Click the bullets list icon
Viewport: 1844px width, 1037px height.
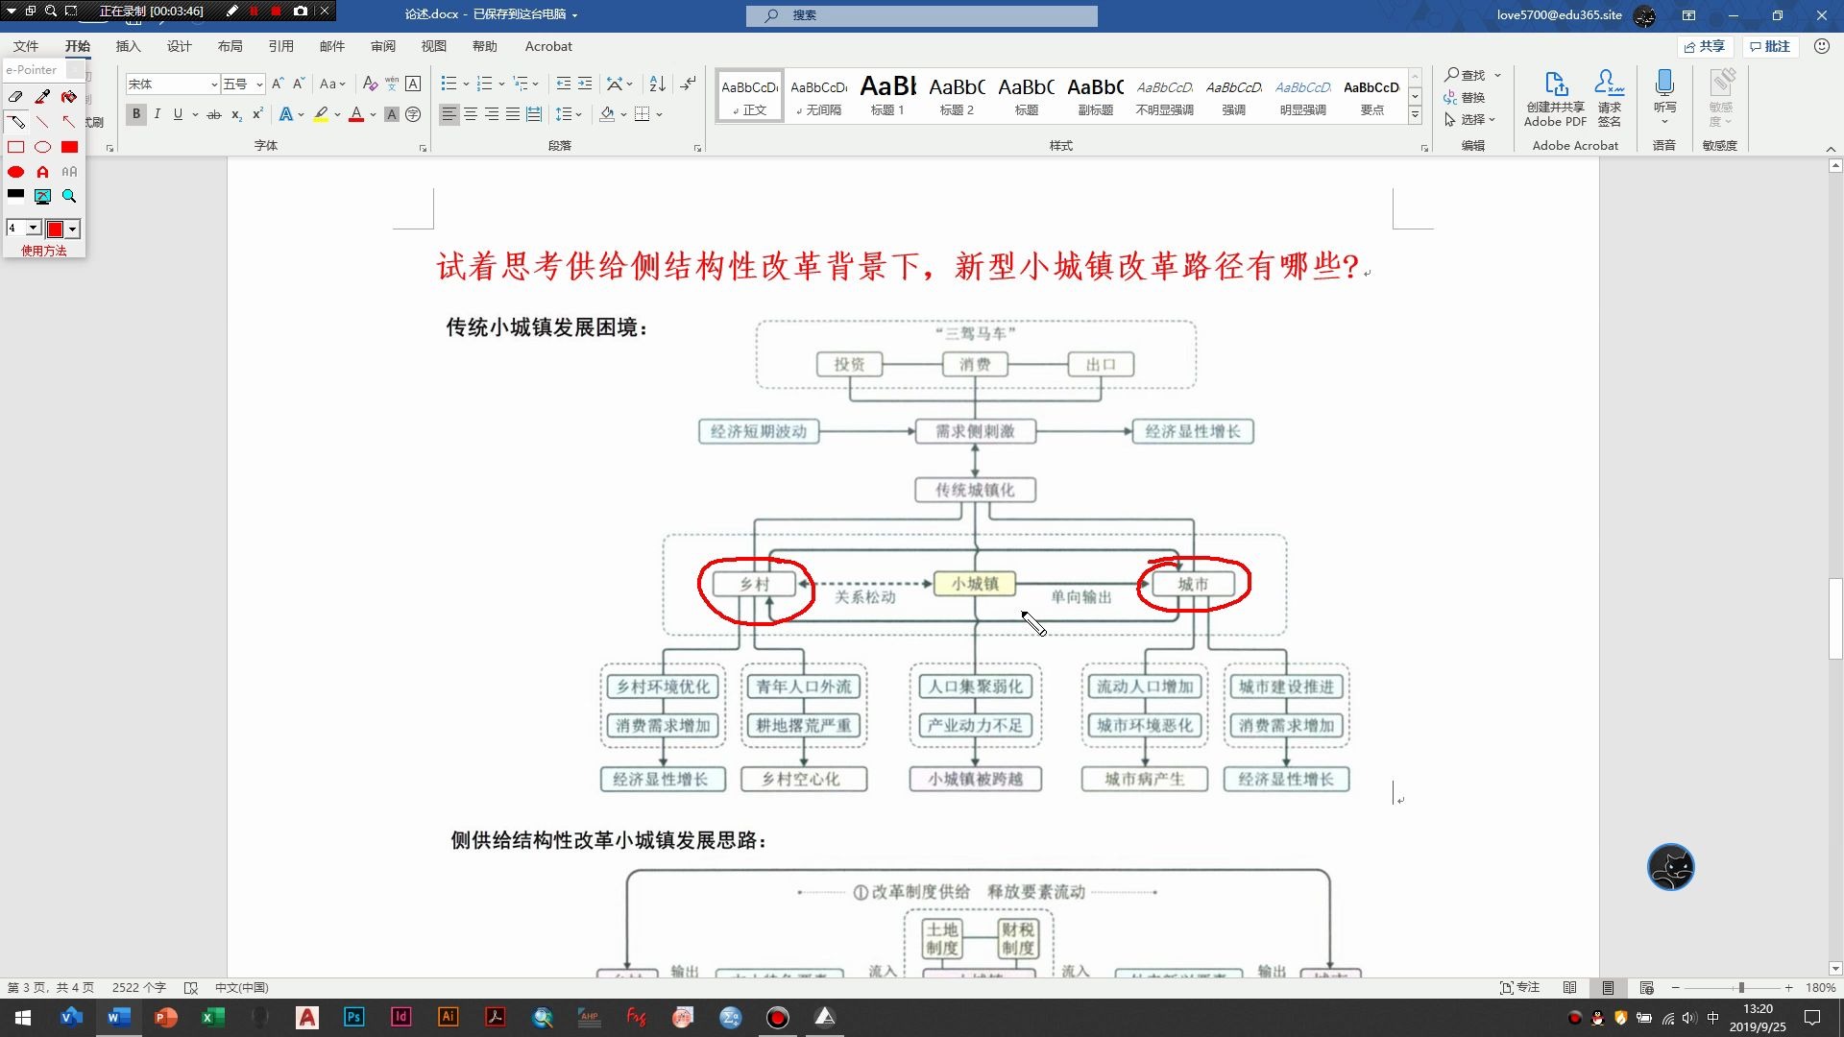pyautogui.click(x=449, y=84)
